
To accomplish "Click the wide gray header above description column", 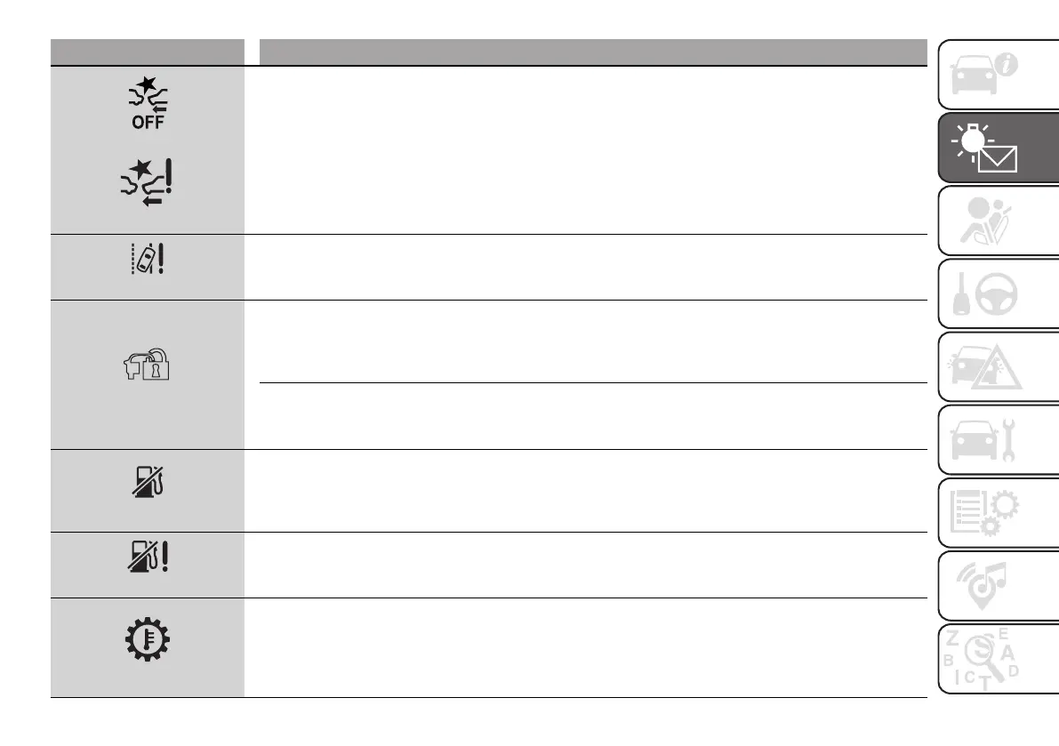I will pos(589,52).
